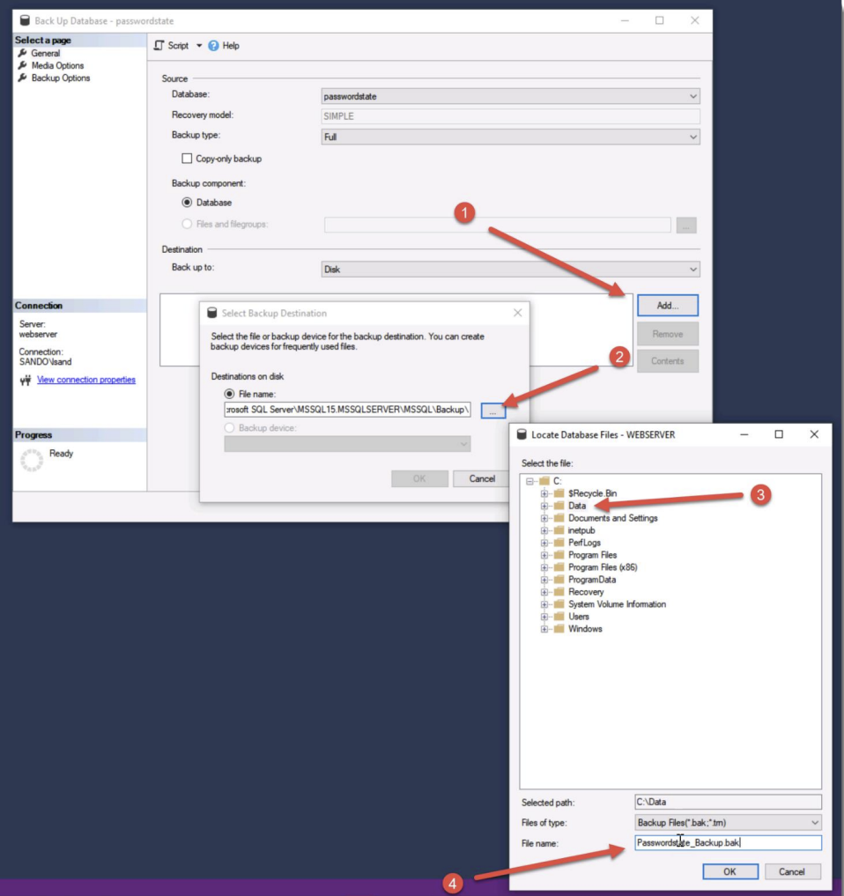
Task: Click the Contents button
Action: [x=668, y=361]
